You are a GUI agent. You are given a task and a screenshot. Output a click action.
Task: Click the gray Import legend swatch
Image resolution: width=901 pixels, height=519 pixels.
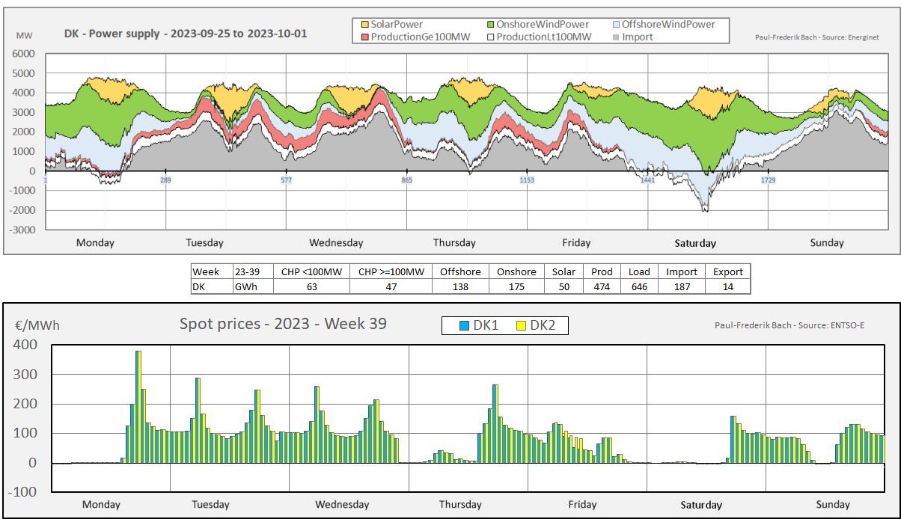(616, 37)
